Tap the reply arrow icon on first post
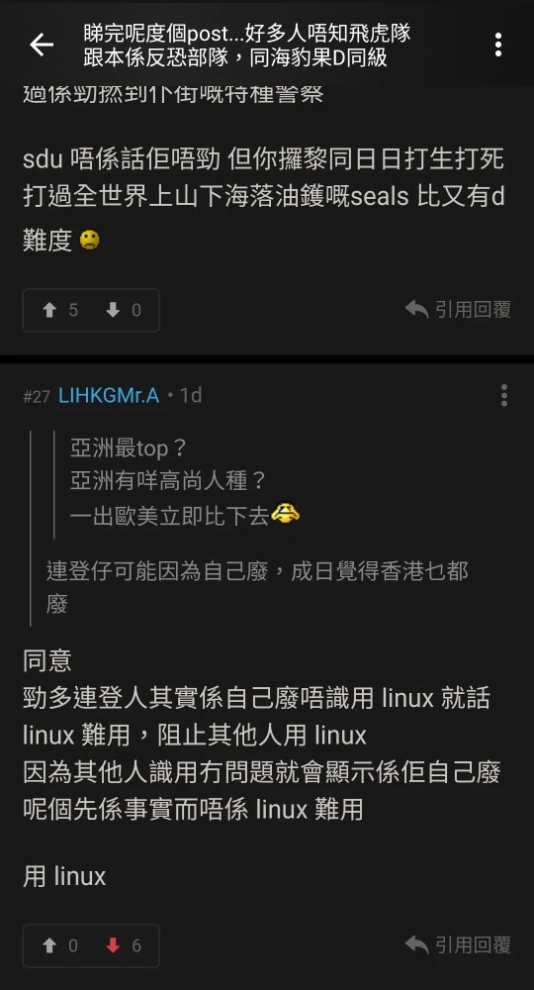The width and height of the screenshot is (534, 990). coord(416,309)
